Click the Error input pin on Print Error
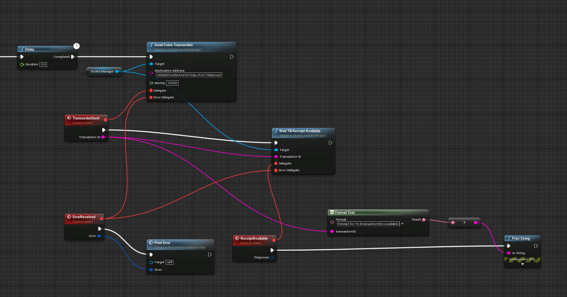This screenshot has width=567, height=297. pos(151,270)
